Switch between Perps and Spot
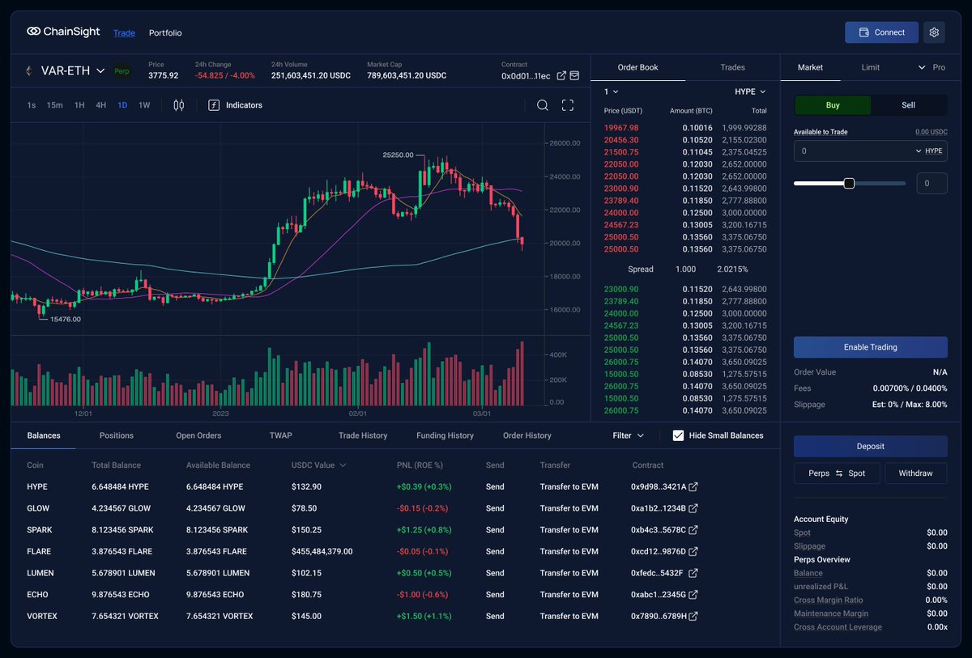This screenshot has width=972, height=658. [x=838, y=473]
